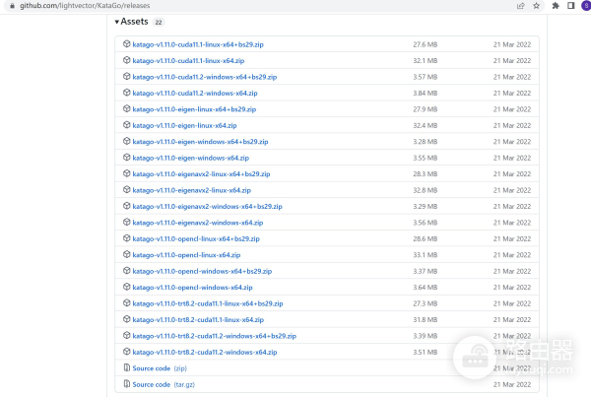Image resolution: width=591 pixels, height=397 pixels.
Task: Open the browser extensions puzzle icon
Action: (x=557, y=5)
